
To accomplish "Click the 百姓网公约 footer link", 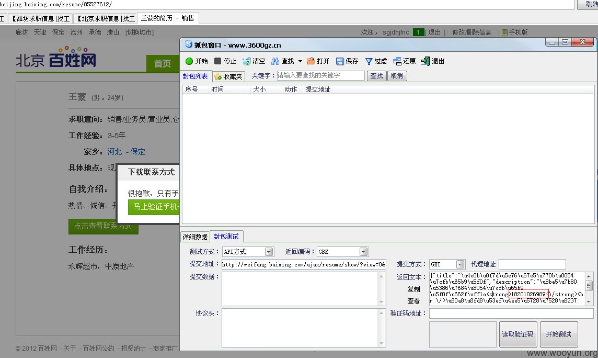I will pos(98,349).
